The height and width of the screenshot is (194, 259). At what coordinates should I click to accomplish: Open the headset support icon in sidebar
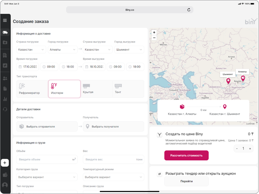point(5,109)
